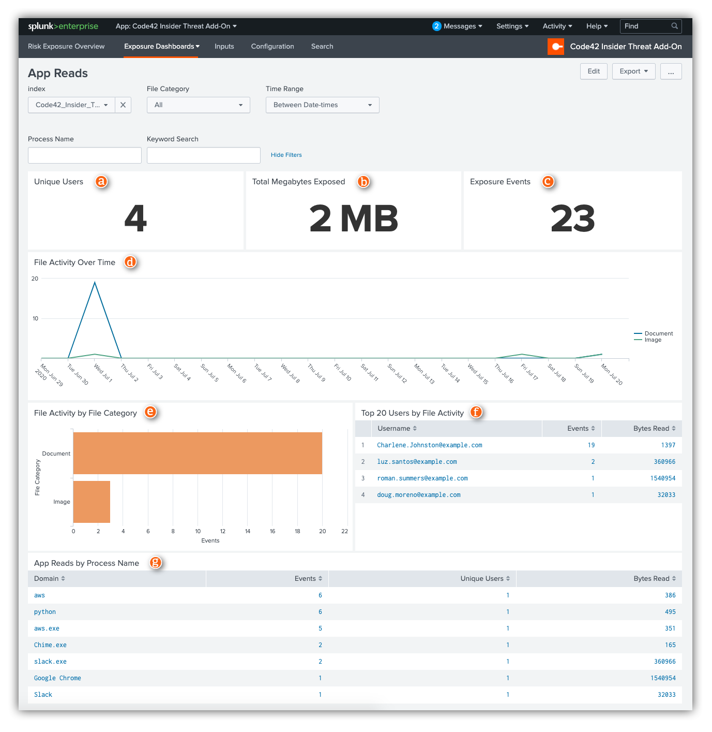Open the index selector dropdown

71,105
